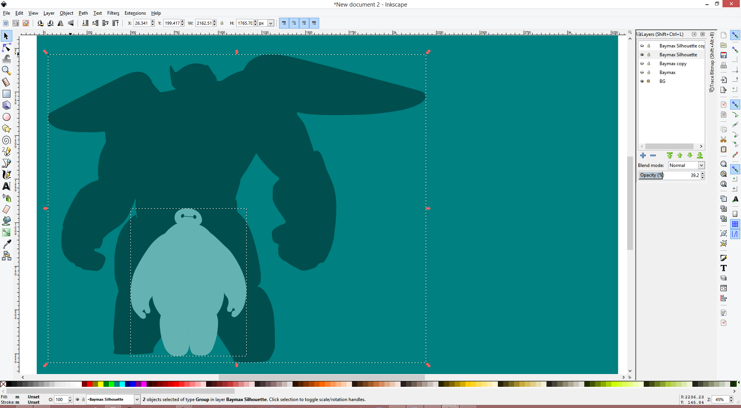The width and height of the screenshot is (741, 408).
Task: Toggle visibility of Baymax Silhouette layer
Action: coord(642,55)
